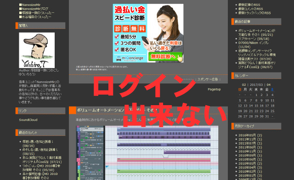Screen dimensions: 294x180
Task: Click the green 無料診断へ ad button
Action: (x=165, y=56)
